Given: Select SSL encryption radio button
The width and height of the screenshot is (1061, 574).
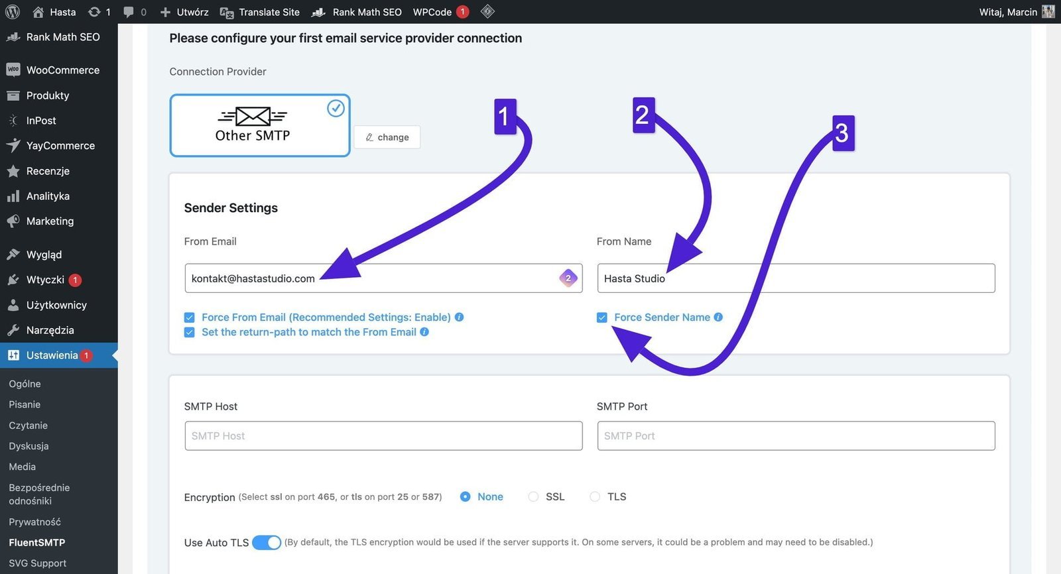Looking at the screenshot, I should 533,497.
